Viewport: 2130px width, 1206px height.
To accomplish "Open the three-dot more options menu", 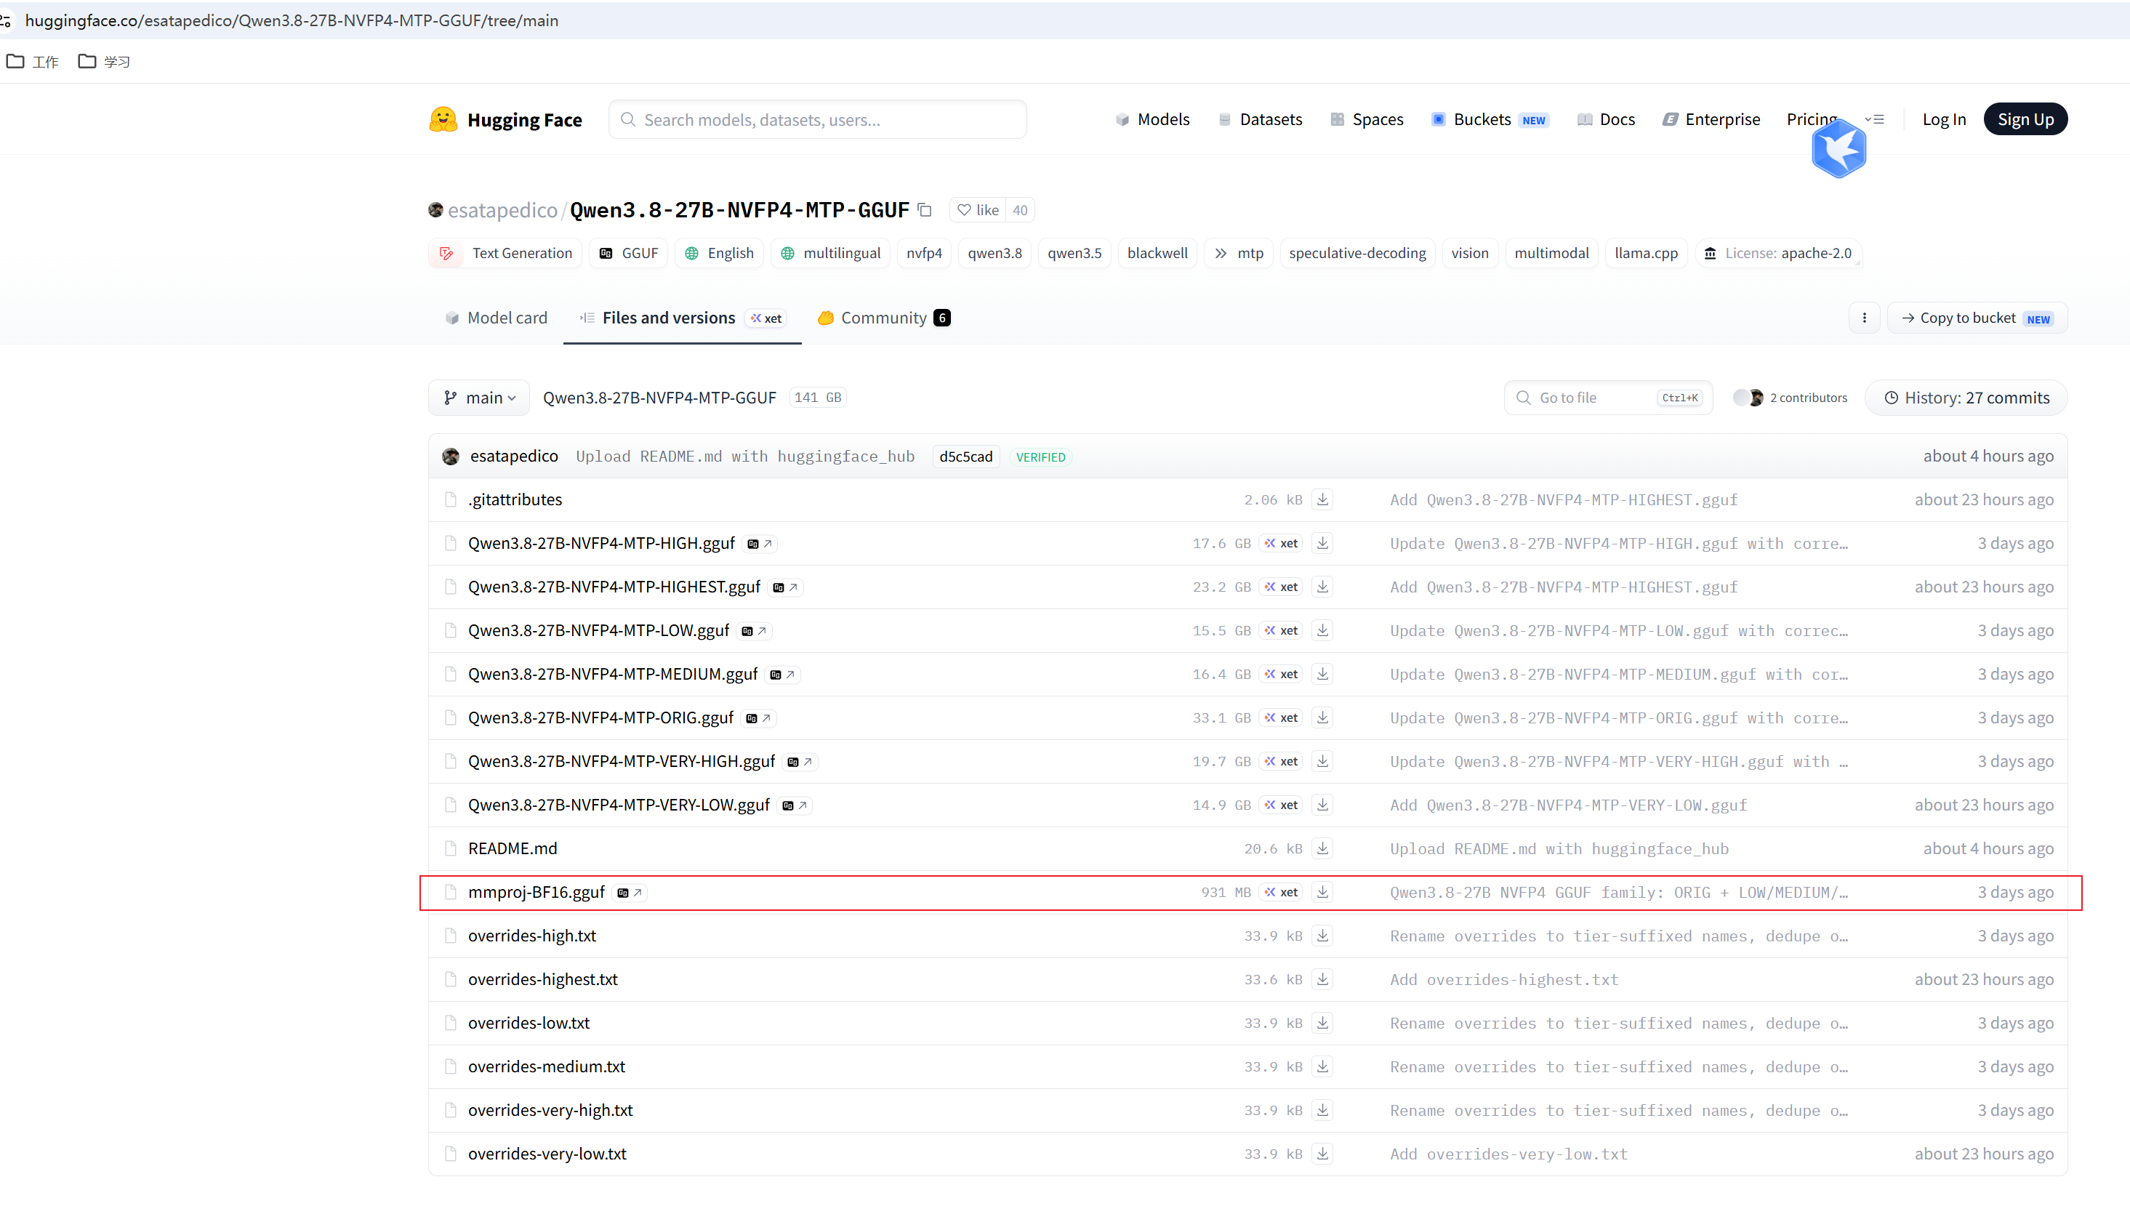I will pos(1864,318).
